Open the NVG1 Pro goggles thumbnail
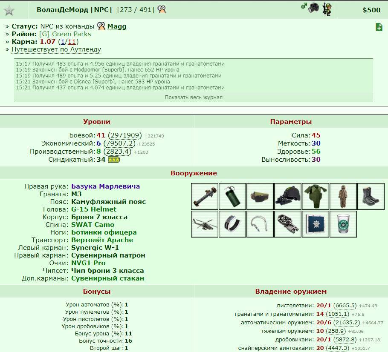The image size is (388, 352). (288, 224)
